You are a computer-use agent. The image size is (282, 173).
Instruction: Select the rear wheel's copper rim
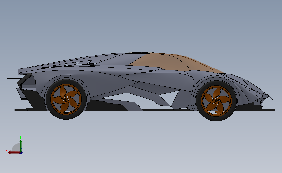pyautogui.click(x=66, y=99)
